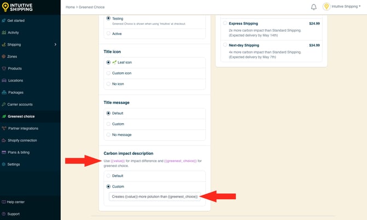Image resolution: width=367 pixels, height=220 pixels.
Task: Click the custom carbon impact text field
Action: tap(154, 196)
